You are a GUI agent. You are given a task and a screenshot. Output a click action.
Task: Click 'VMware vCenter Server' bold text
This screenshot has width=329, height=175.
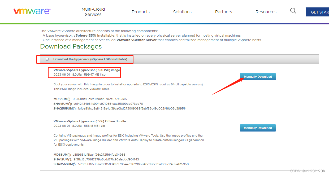click(137, 40)
